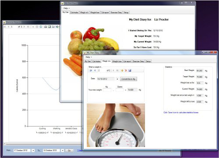The image size is (219, 158).
Task: Click print icon in report viewer toolbar
Action: click(x=46, y=27)
